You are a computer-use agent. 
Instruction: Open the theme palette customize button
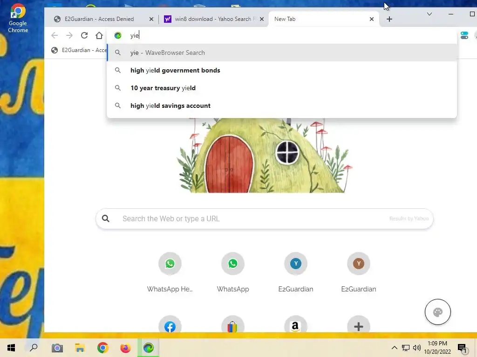tap(438, 312)
